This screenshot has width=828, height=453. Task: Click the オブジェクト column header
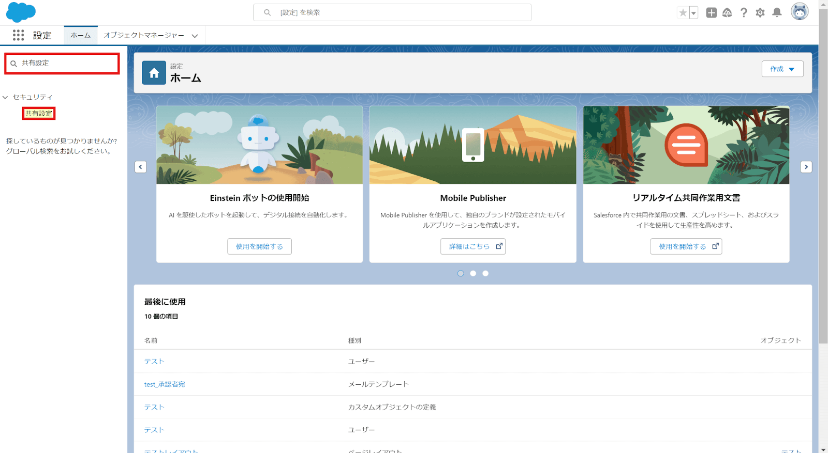point(781,340)
